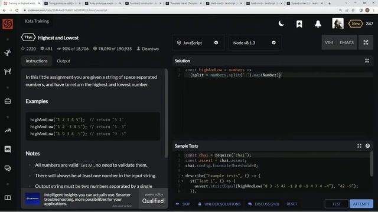378x212 pixels.
Task: Switch to the Number() constructor browser tab
Action: tap(144, 4)
